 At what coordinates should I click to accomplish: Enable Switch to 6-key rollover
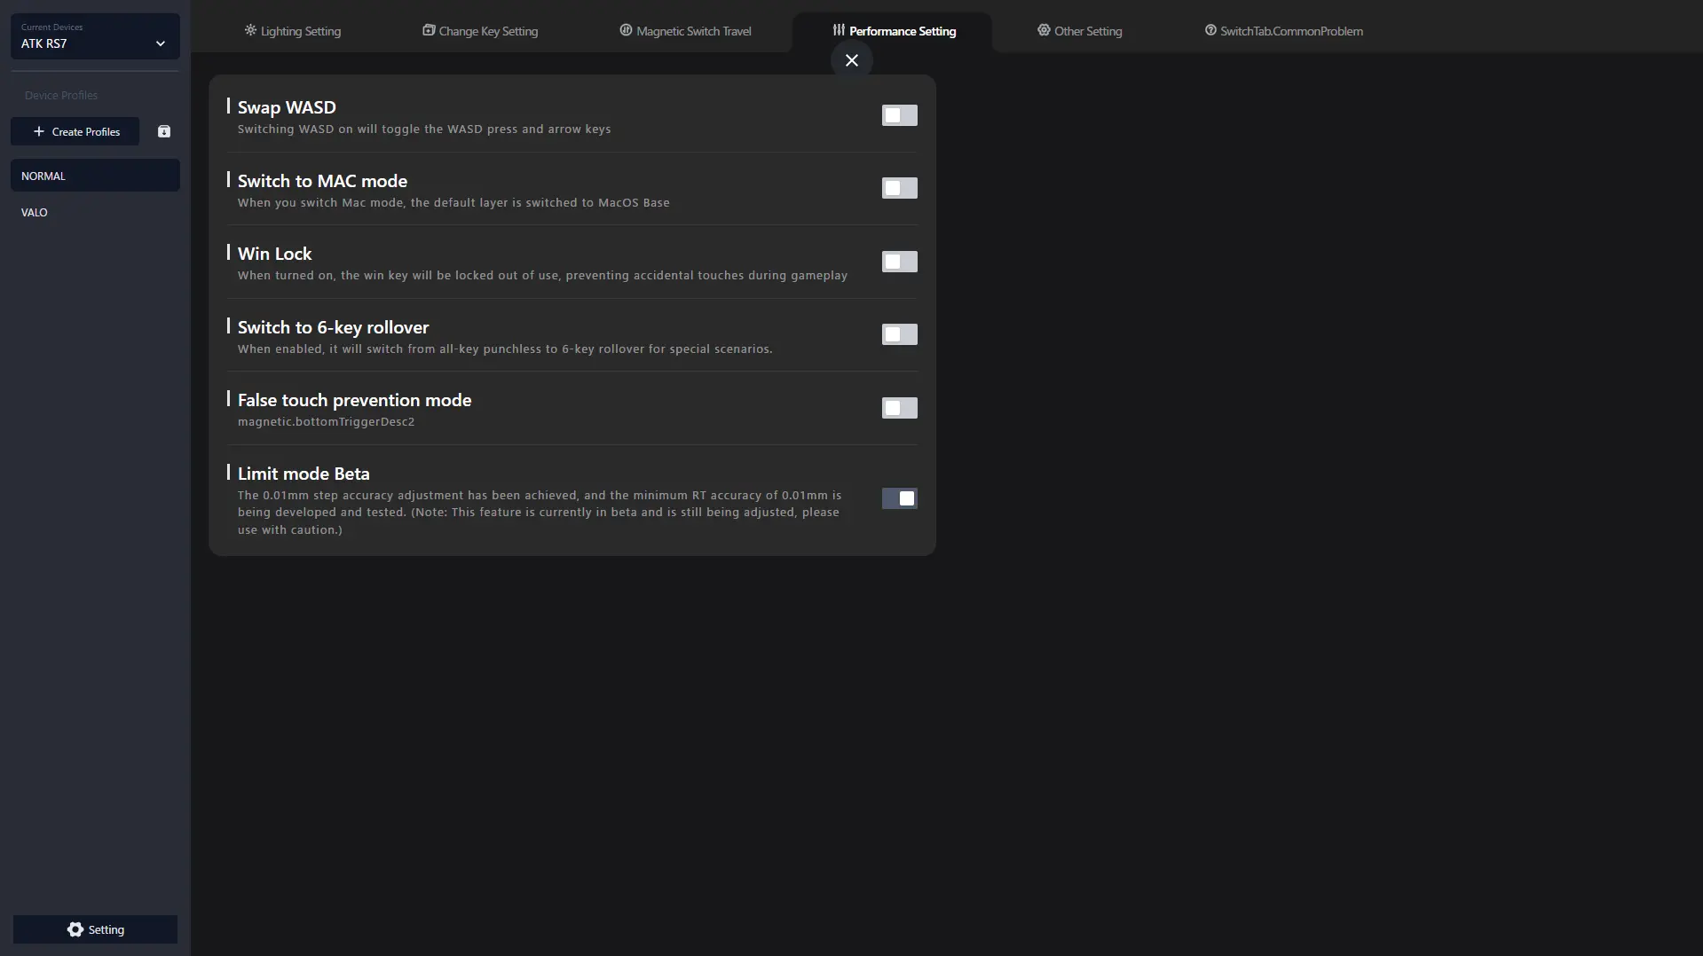[899, 334]
